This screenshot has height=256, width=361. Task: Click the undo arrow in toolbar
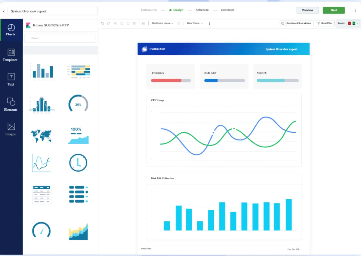tap(103, 23)
